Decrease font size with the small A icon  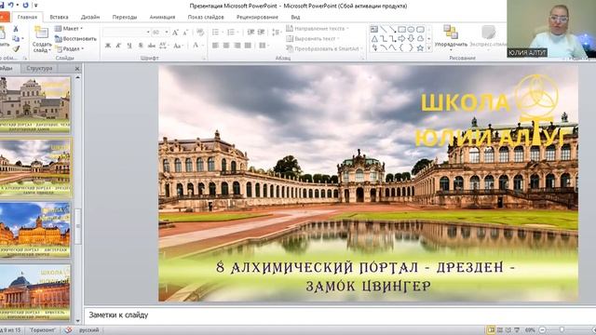[185, 33]
